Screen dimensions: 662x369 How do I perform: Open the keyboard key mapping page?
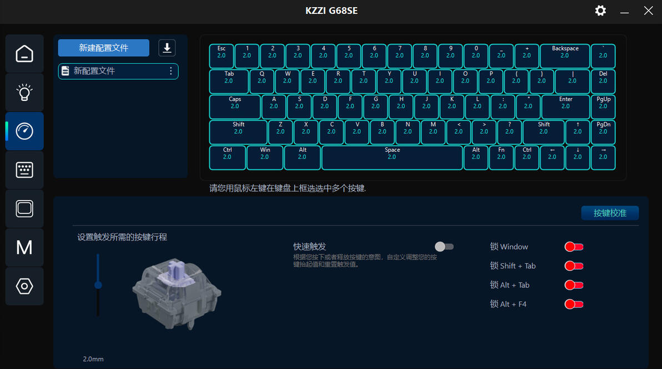tap(24, 170)
